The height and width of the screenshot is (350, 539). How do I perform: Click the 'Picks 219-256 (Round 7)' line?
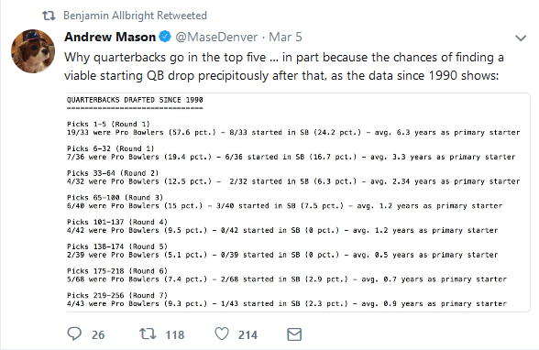(x=117, y=295)
